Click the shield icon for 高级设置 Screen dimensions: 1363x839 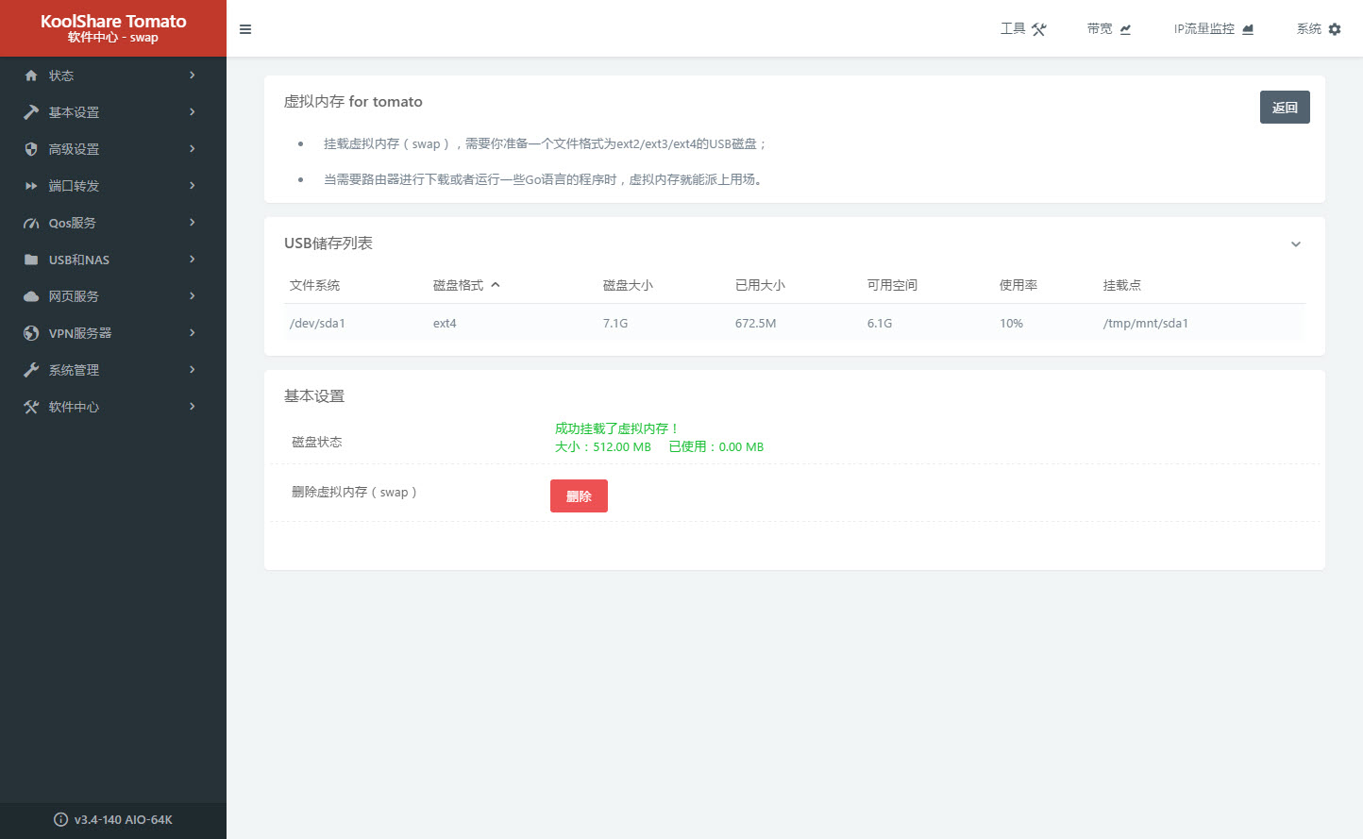[31, 149]
